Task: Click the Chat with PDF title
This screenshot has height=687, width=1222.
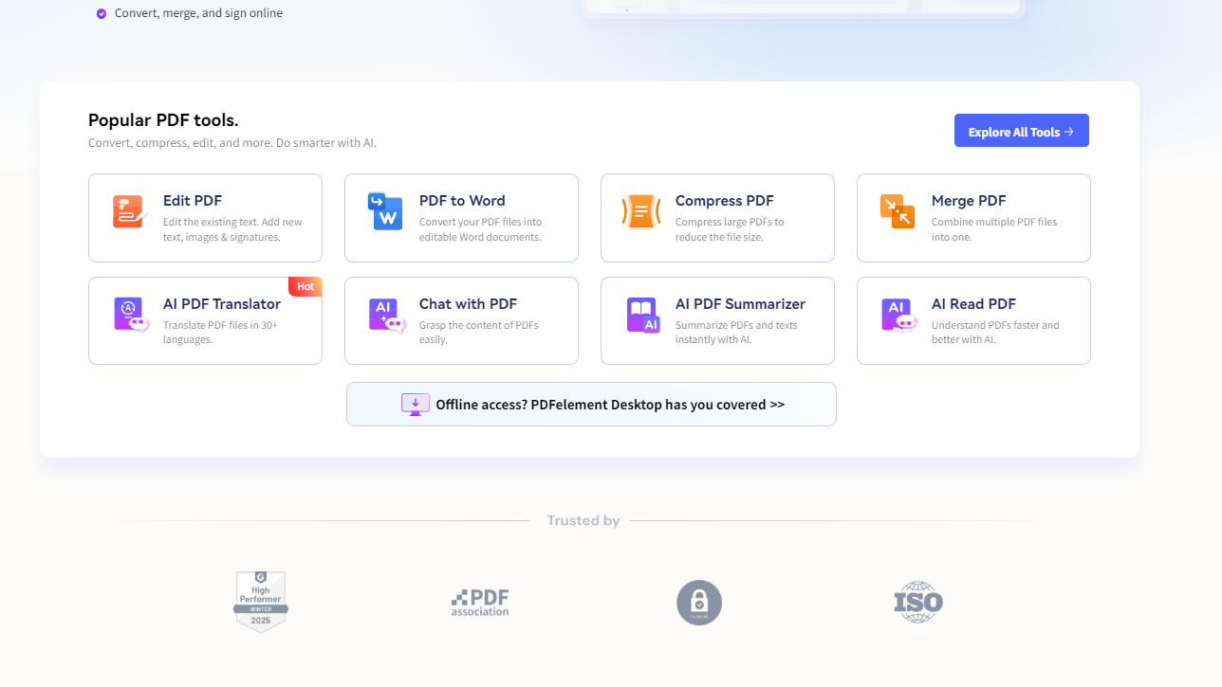Action: (468, 304)
